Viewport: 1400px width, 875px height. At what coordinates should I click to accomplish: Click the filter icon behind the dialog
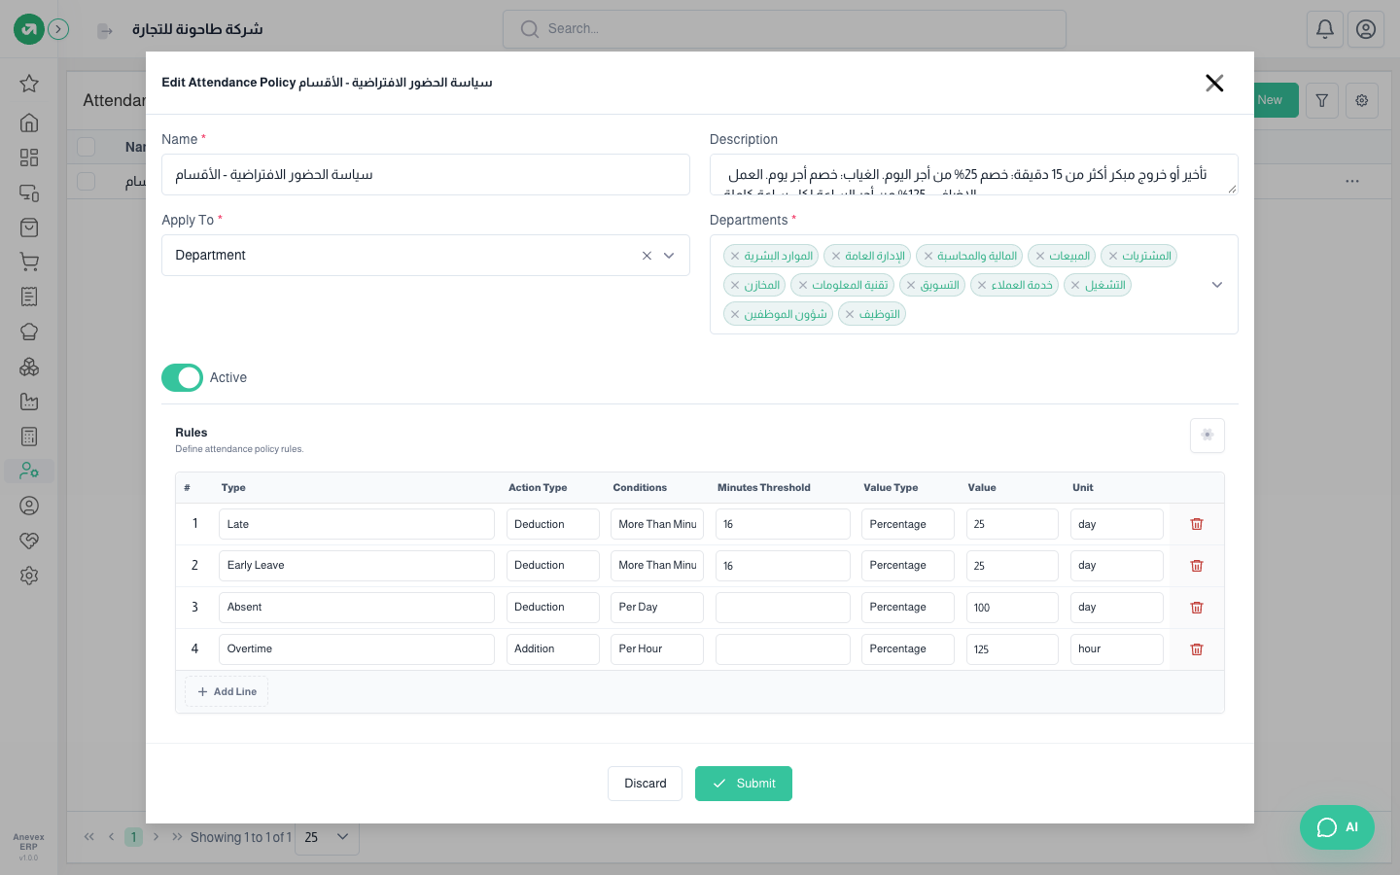click(1322, 100)
